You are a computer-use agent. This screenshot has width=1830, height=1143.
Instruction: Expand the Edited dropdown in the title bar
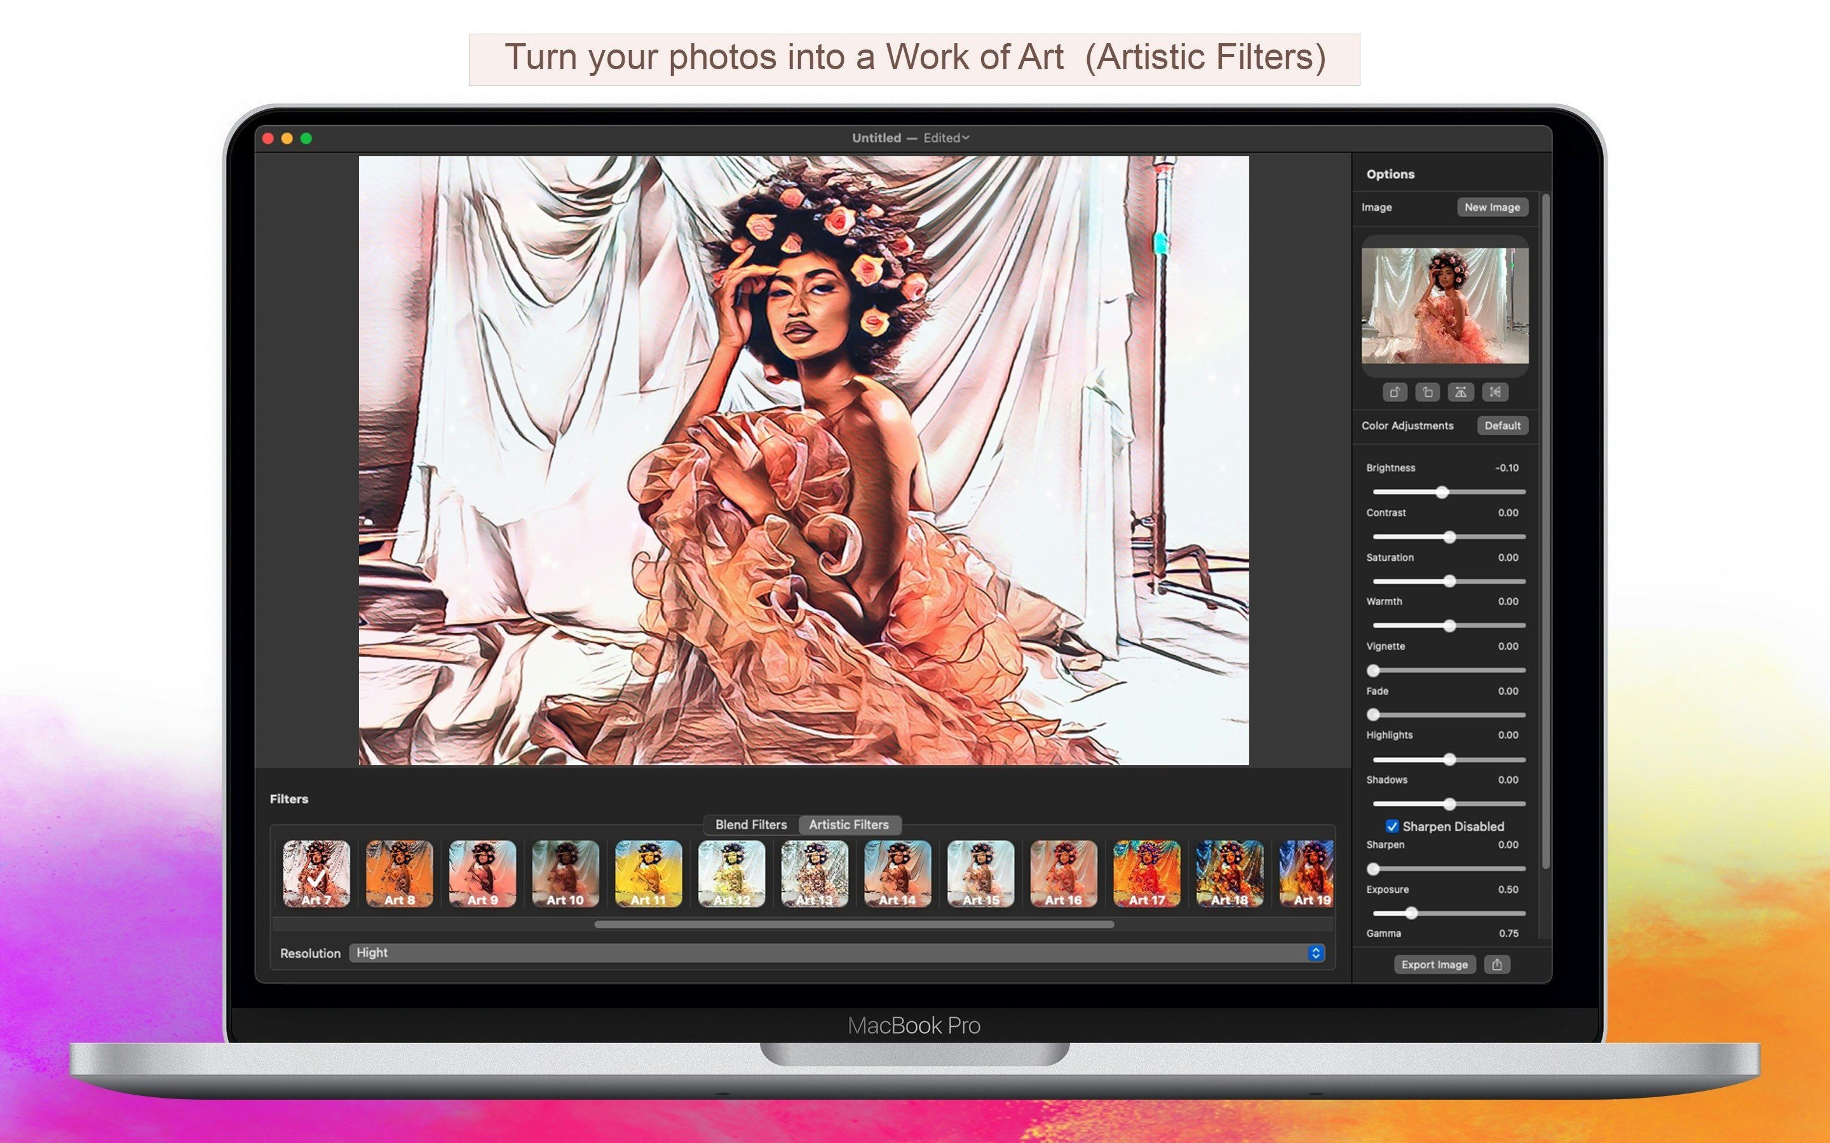coord(944,138)
